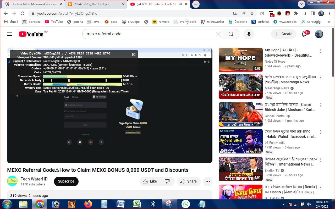This screenshot has width=335, height=209.
Task: Start voice search with the microphone icon
Action: pos(249,34)
